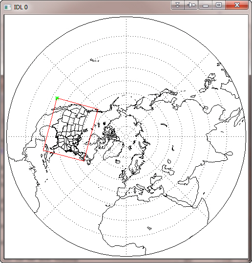Viewport: 252px width, 263px height.
Task: Click the IDL 0 window title text
Action: click(21, 7)
